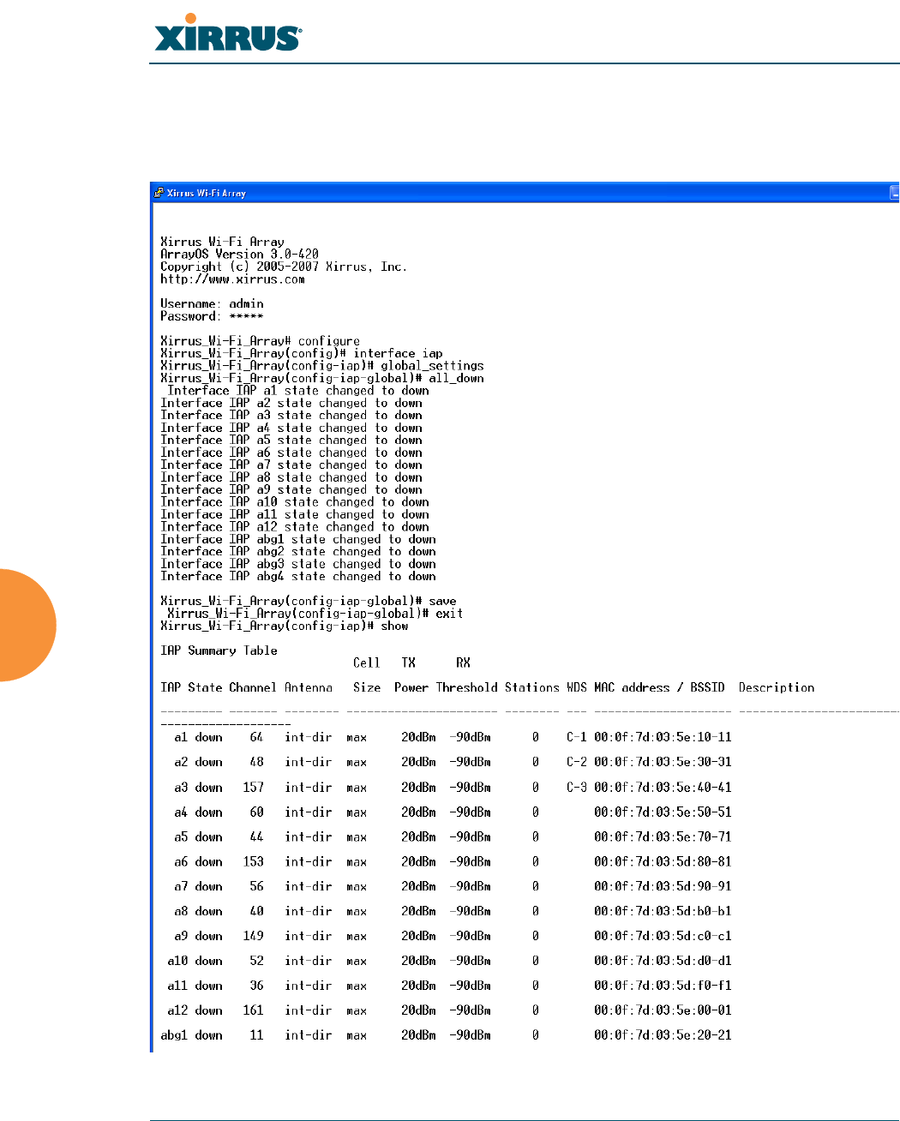This screenshot has width=900, height=1121.
Task: Click 'Interface IAP a12 state changed to down'
Action: 295,527
